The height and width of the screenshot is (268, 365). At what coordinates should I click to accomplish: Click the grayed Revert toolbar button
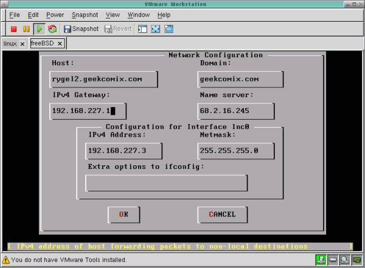coord(118,29)
